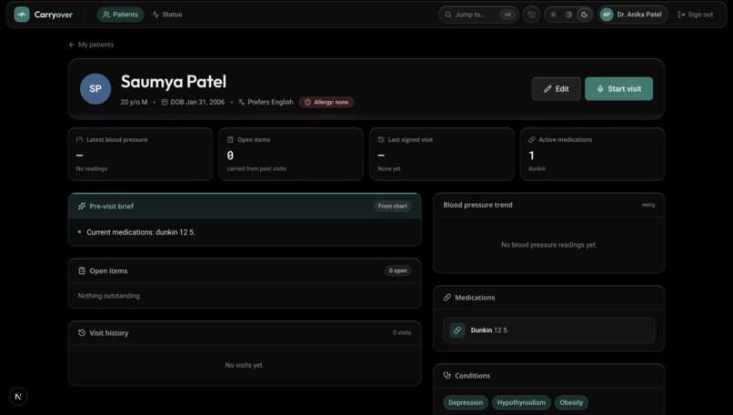This screenshot has height=415, width=733.
Task: Go back to My patients
Action: pos(91,45)
